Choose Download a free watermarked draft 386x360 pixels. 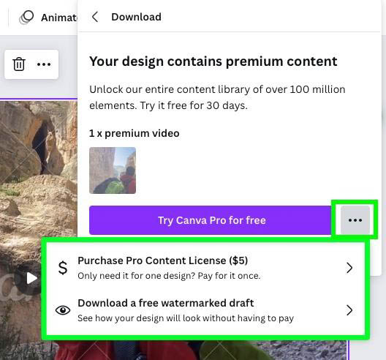pos(166,303)
